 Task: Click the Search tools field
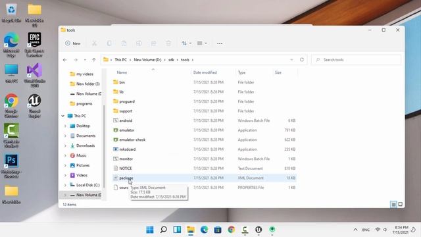point(356,60)
